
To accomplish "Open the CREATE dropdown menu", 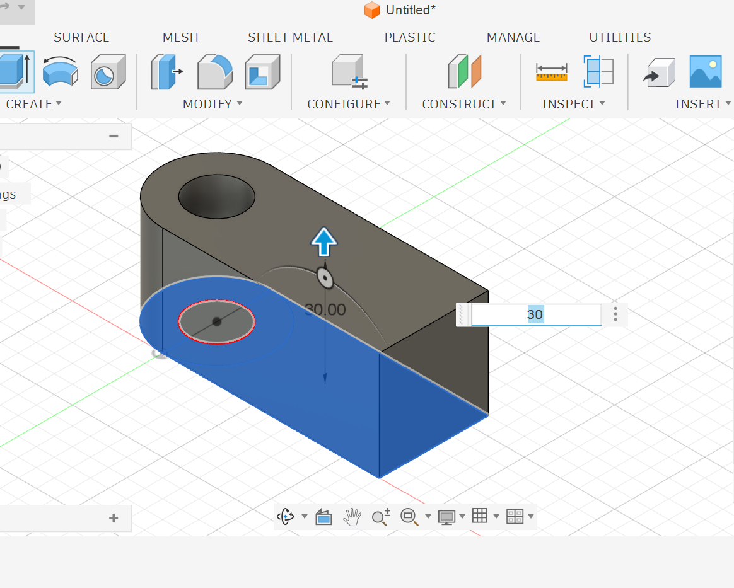I will [x=33, y=104].
